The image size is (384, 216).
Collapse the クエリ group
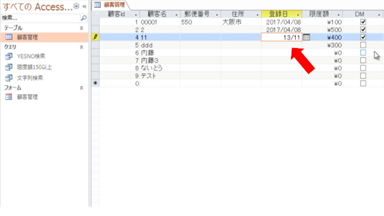point(82,47)
